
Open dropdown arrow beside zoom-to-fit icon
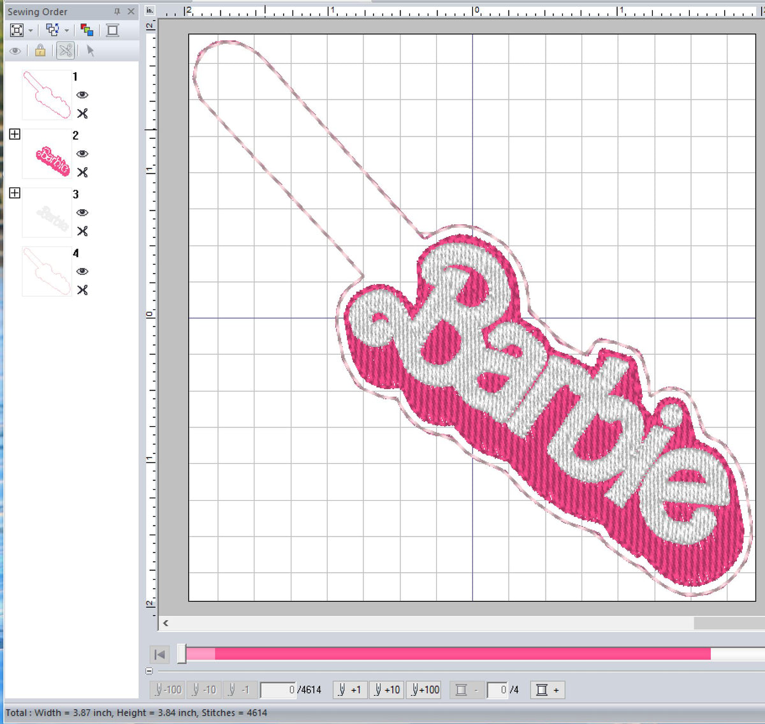pyautogui.click(x=31, y=31)
